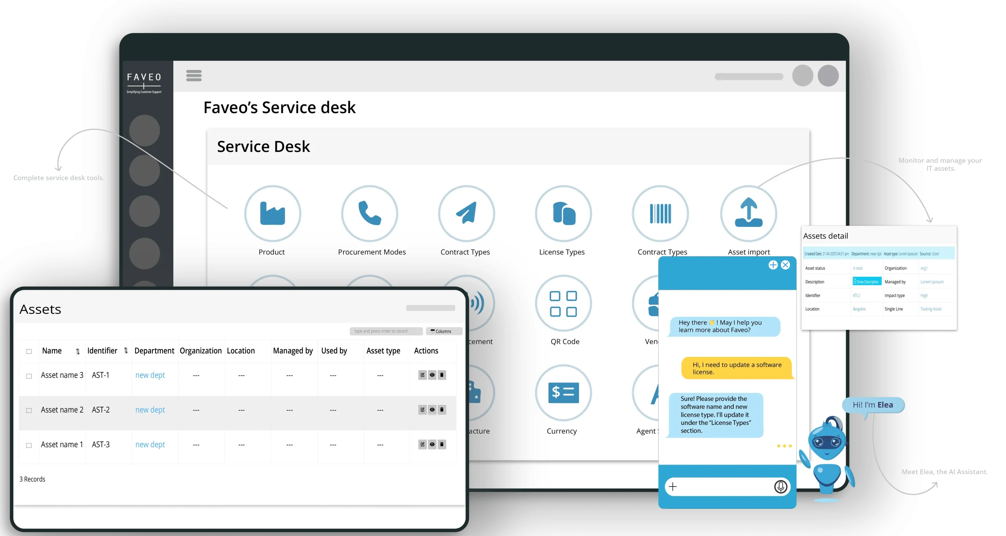The width and height of the screenshot is (1006, 536).
Task: Click the Department column header
Action: [x=154, y=351]
